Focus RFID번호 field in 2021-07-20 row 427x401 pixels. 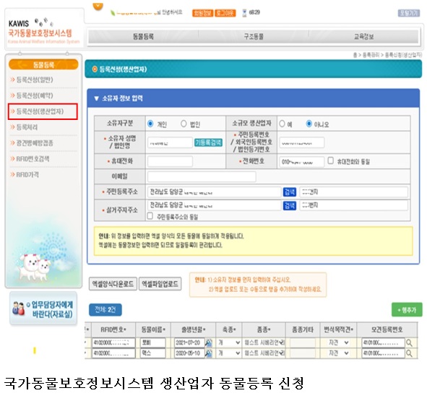[113, 342]
